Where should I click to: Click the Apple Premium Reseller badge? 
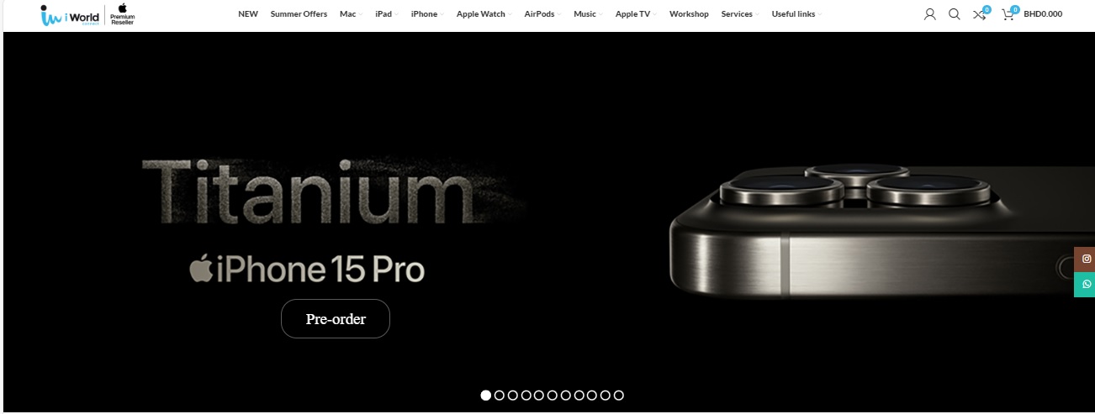click(122, 14)
